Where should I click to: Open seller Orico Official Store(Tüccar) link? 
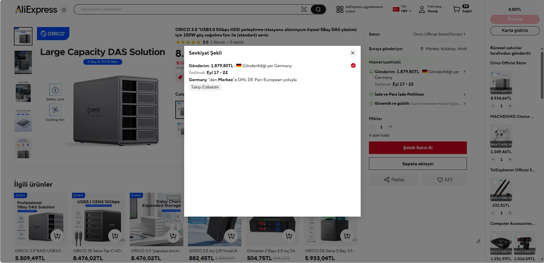(x=439, y=34)
